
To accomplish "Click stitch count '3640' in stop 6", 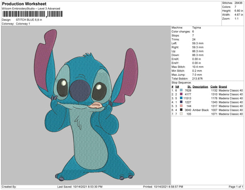I will point(188,110).
